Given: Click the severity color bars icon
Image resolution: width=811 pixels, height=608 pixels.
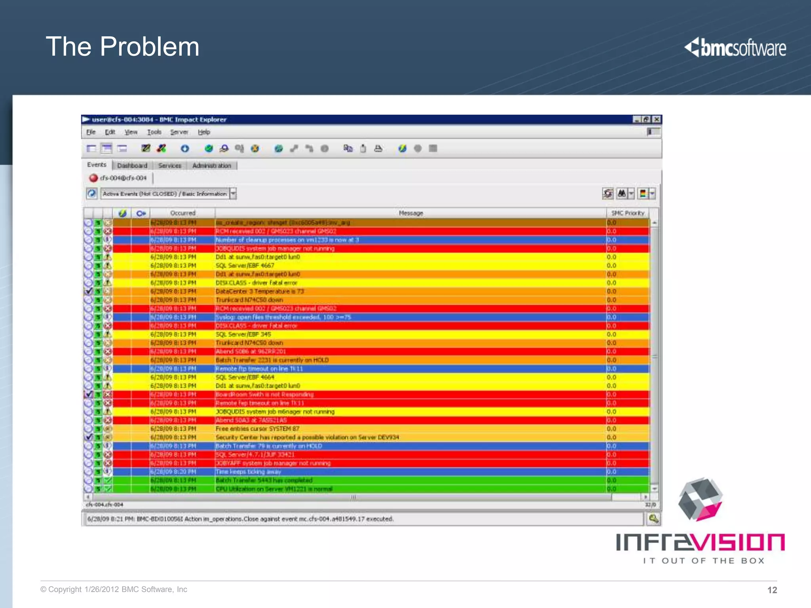Looking at the screenshot, I should [643, 194].
